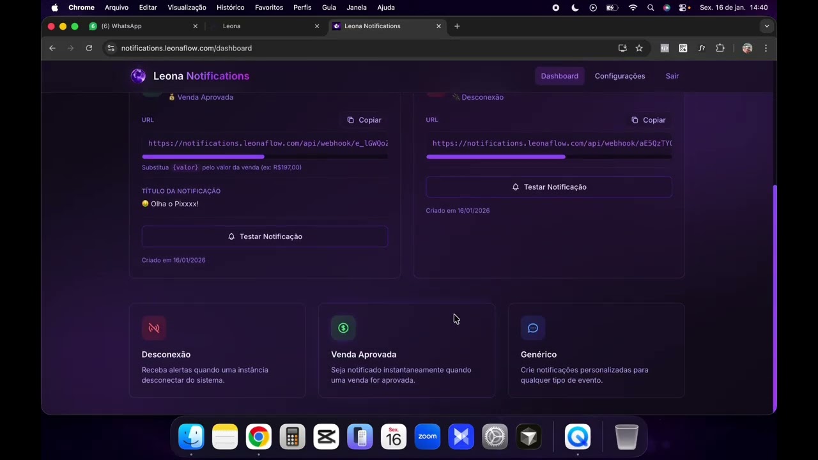Click Venda Aprovada URL horizontal scrollbar

click(203, 157)
